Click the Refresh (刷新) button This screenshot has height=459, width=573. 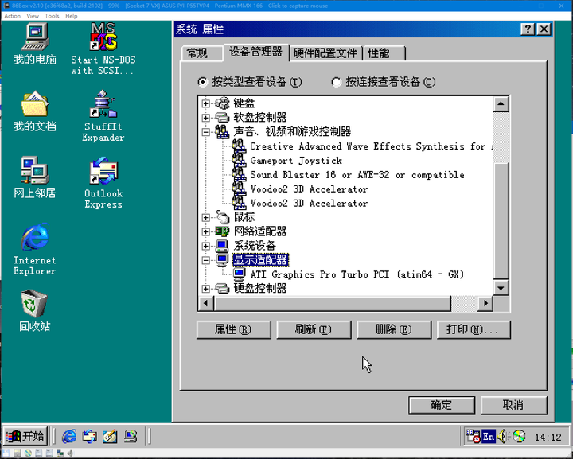(x=314, y=330)
